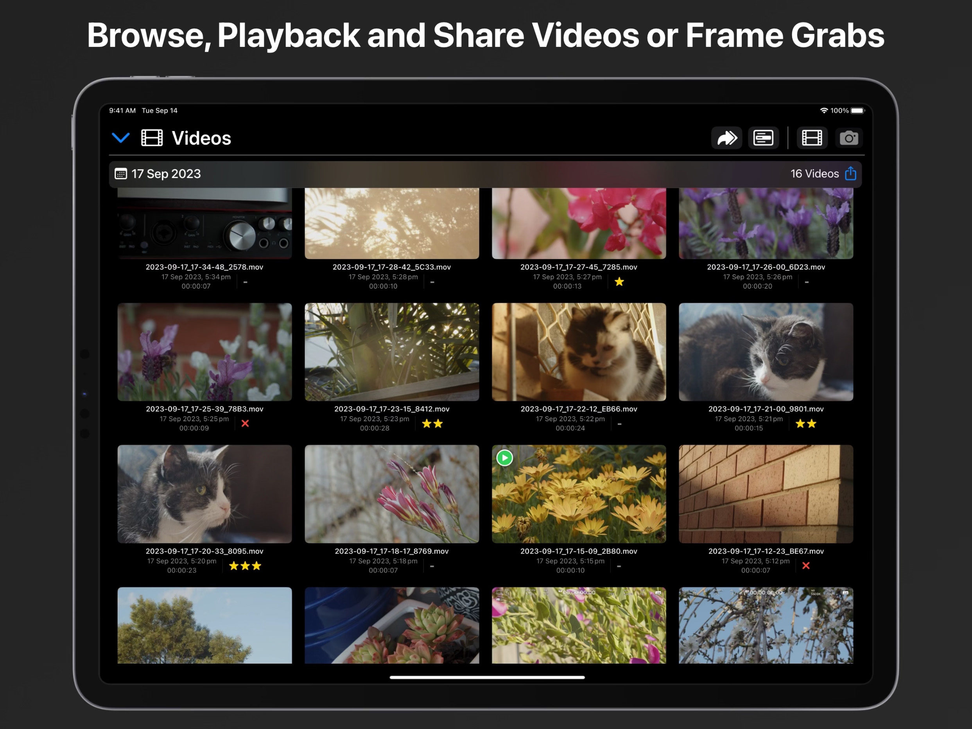The width and height of the screenshot is (972, 729).
Task: Tap the Wi-Fi icon in the status bar
Action: click(x=824, y=110)
